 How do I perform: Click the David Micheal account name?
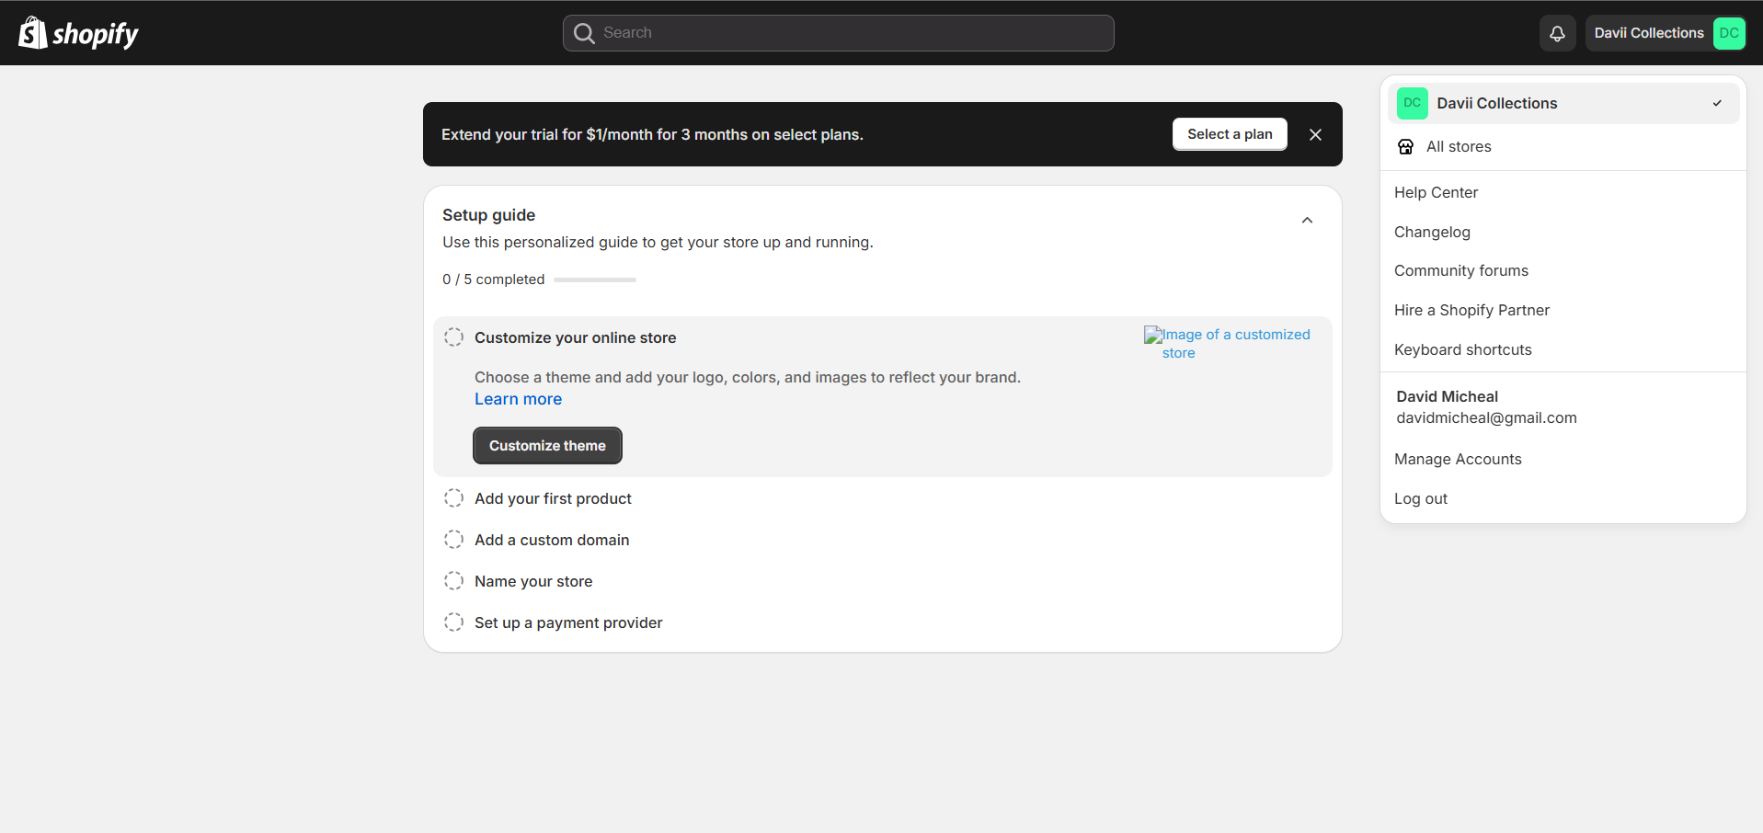pyautogui.click(x=1447, y=396)
